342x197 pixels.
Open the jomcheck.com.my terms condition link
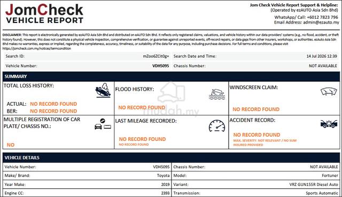click(x=37, y=49)
